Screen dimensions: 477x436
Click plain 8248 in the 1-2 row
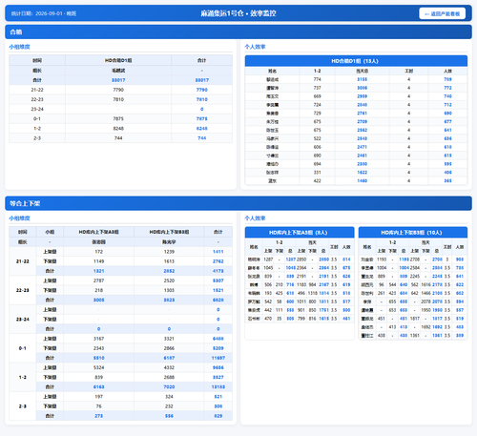(x=118, y=129)
